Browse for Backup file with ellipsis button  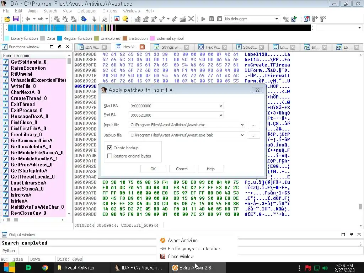253,135
